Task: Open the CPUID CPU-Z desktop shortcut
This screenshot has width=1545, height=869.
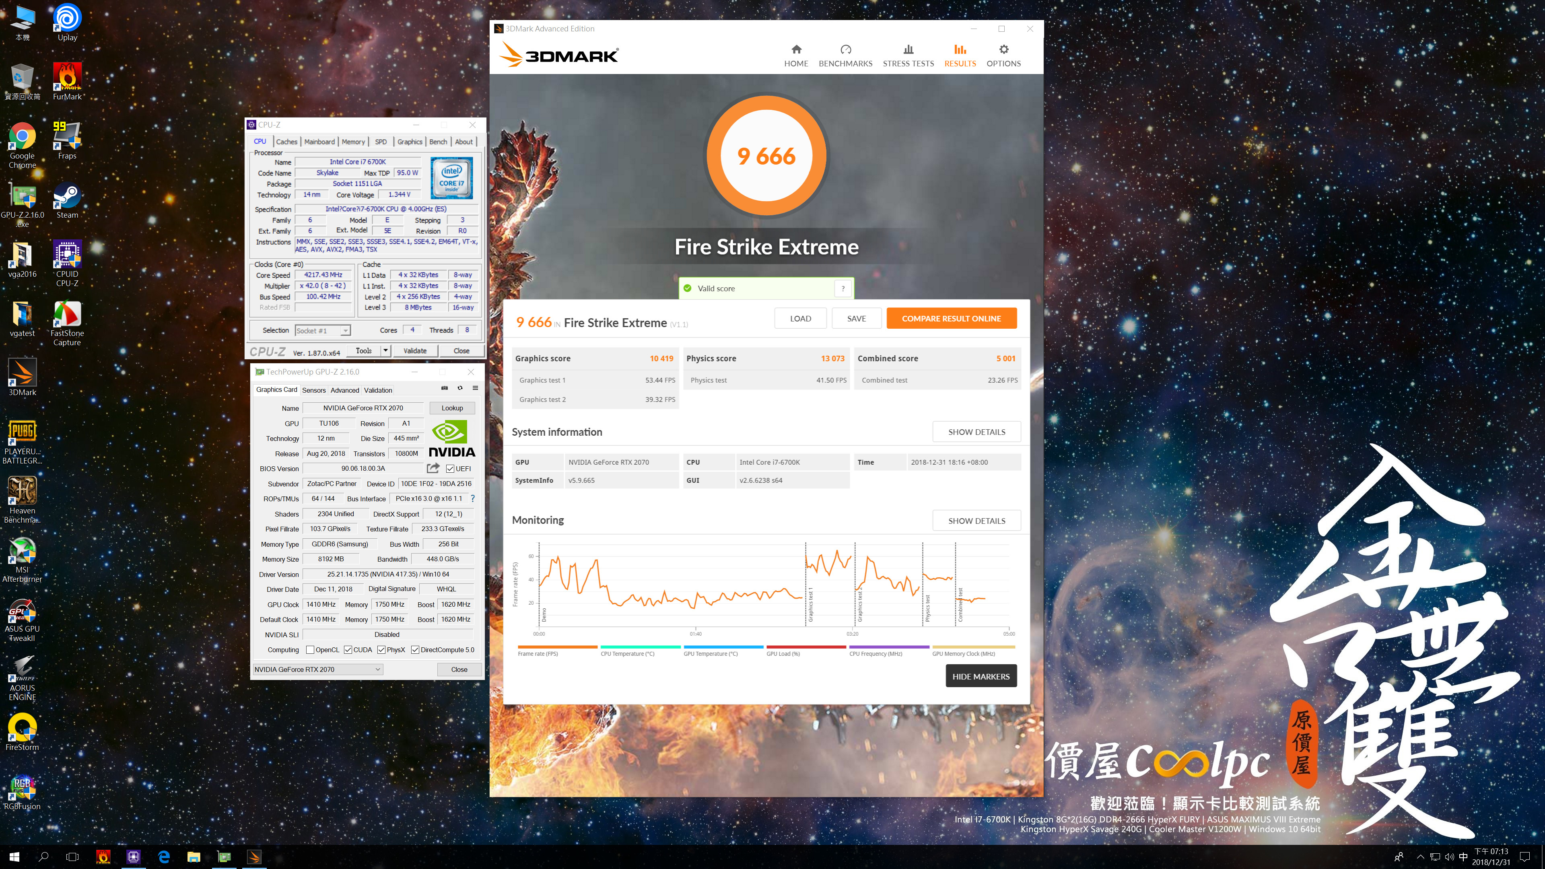Action: click(67, 264)
